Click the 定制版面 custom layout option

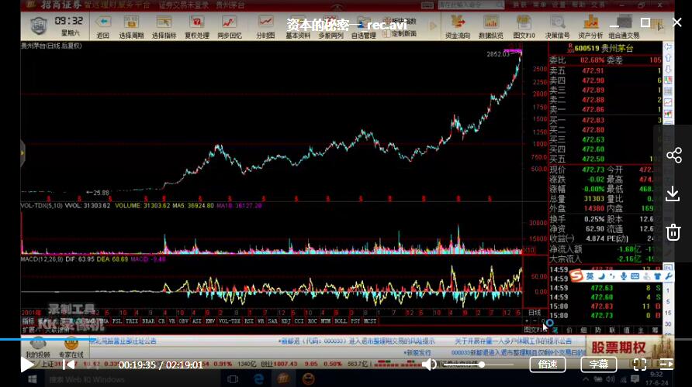click(x=400, y=33)
